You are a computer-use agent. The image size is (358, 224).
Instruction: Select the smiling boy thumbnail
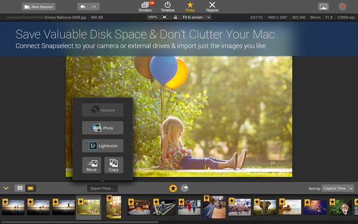[340, 207]
